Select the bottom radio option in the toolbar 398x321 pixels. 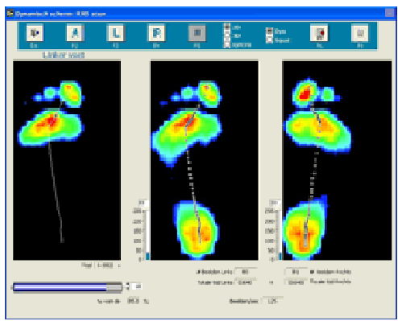227,44
